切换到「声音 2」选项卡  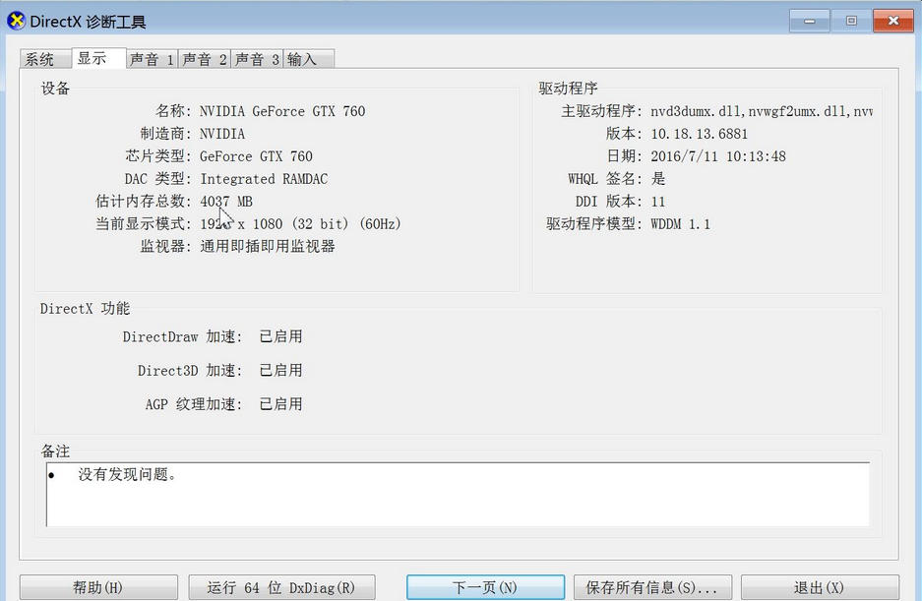(x=204, y=58)
